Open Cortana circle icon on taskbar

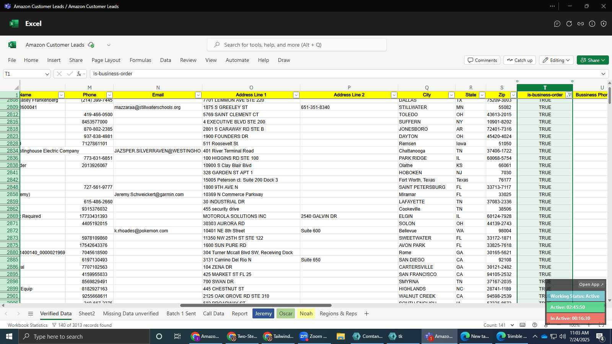pyautogui.click(x=159, y=336)
